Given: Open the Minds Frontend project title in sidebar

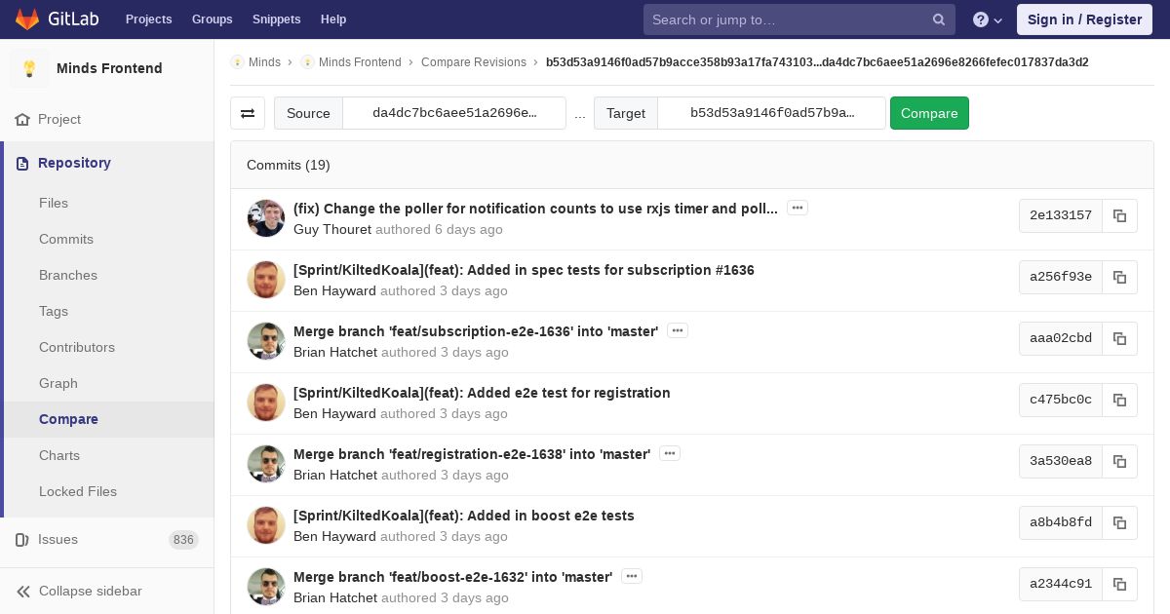Looking at the screenshot, I should (109, 68).
